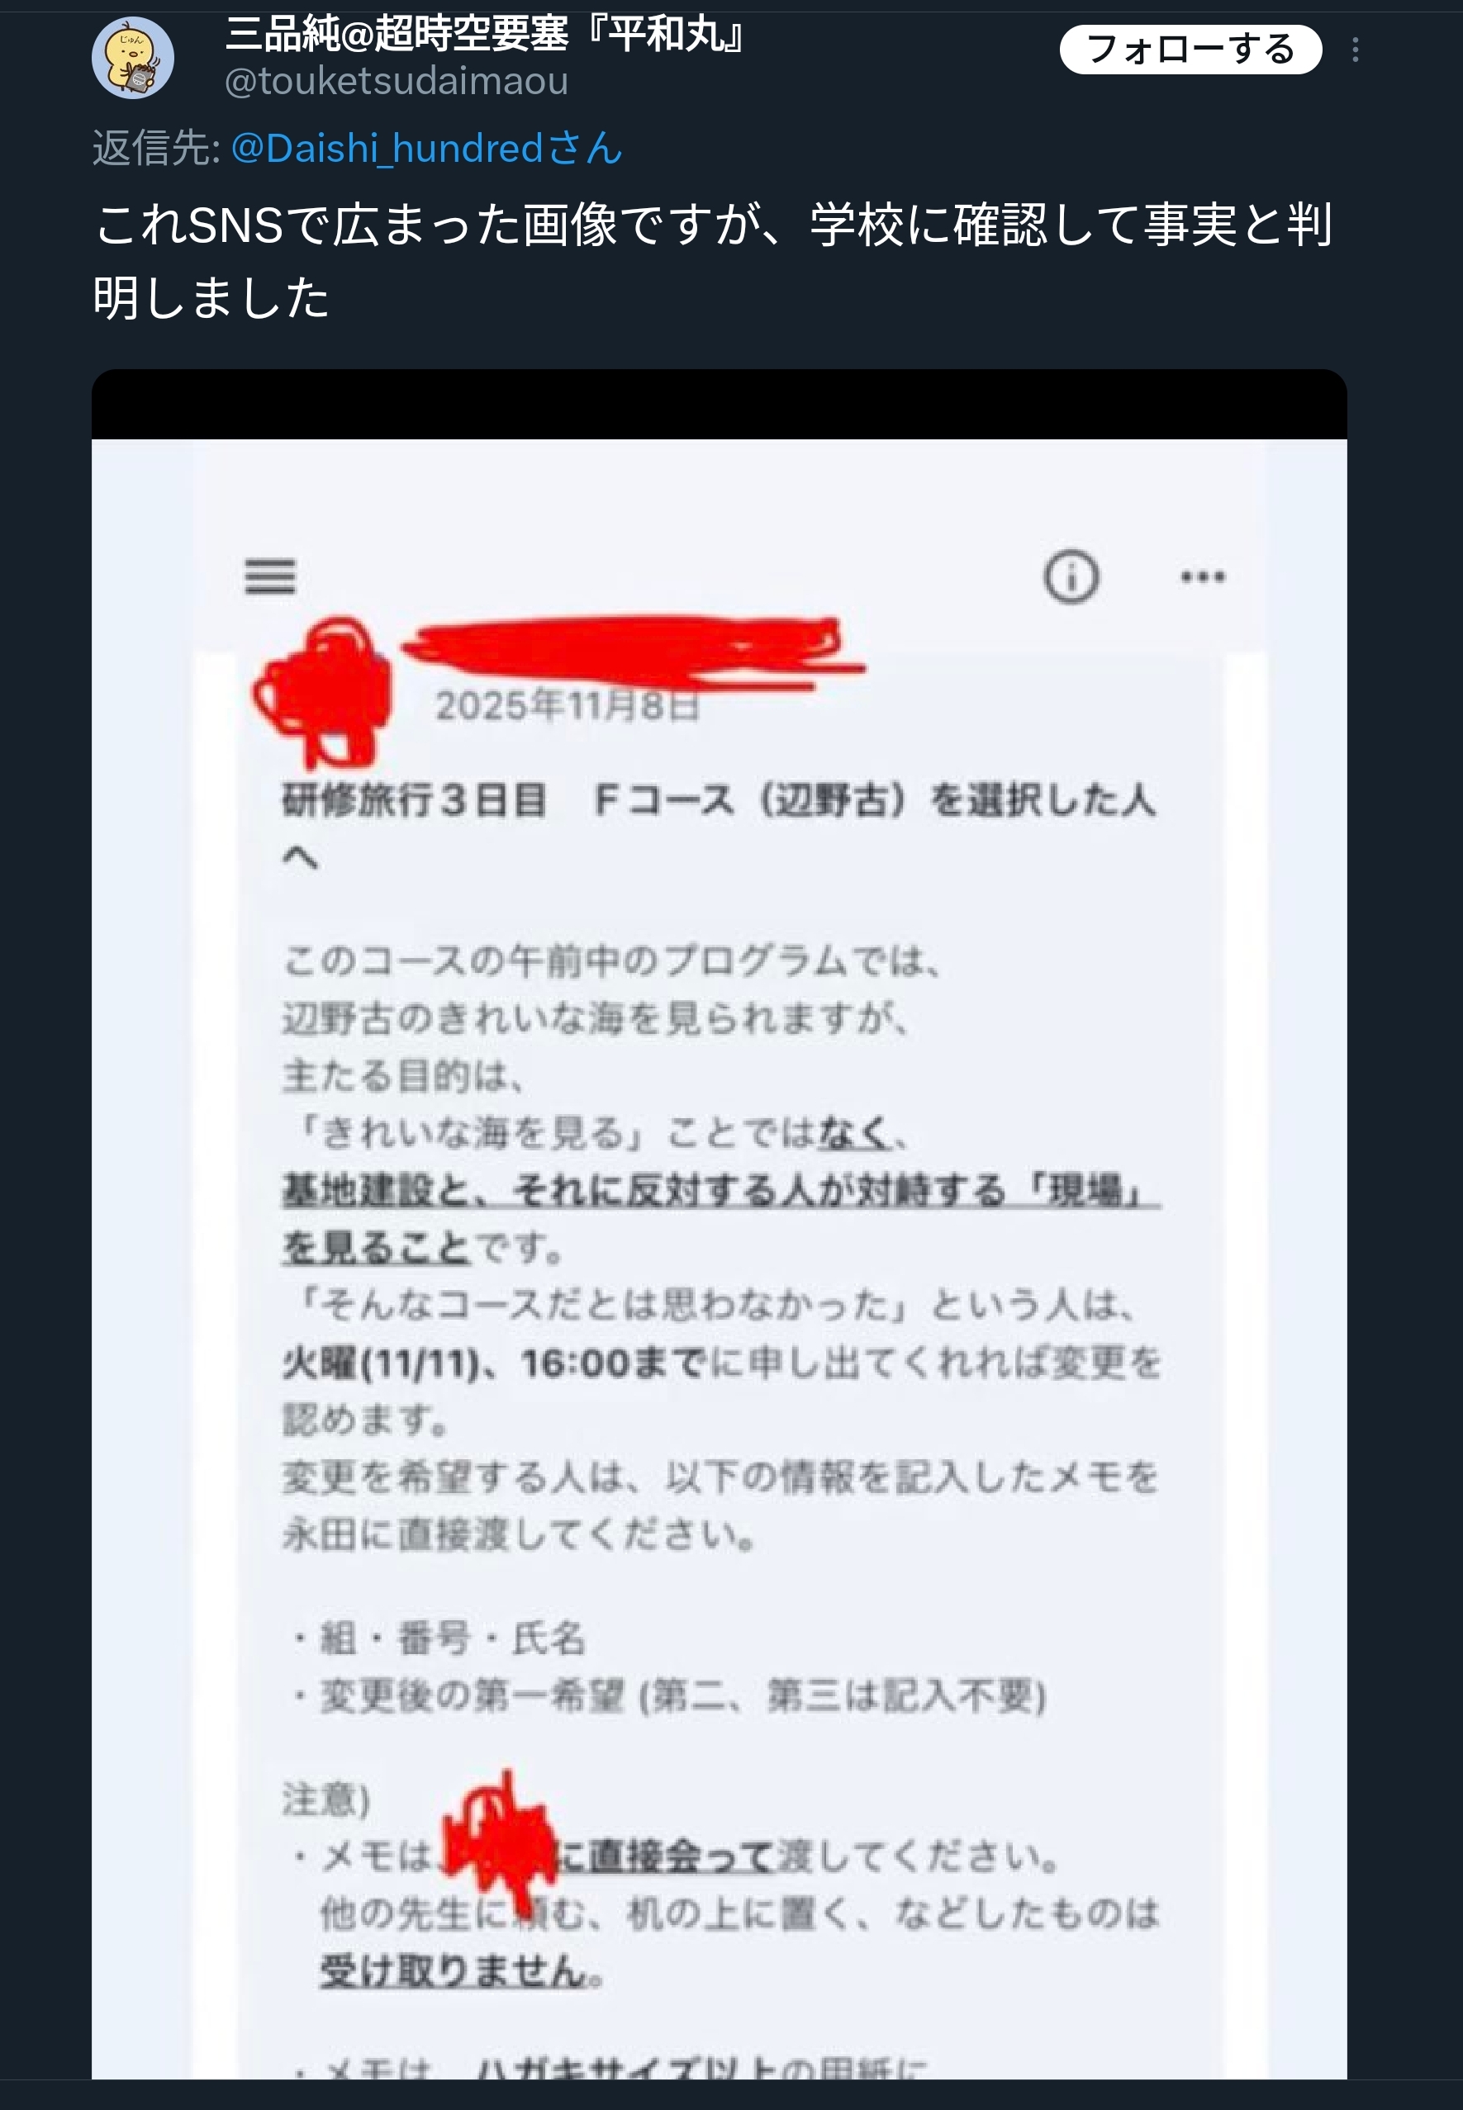Click the @touketsudaimaou handle

396,82
